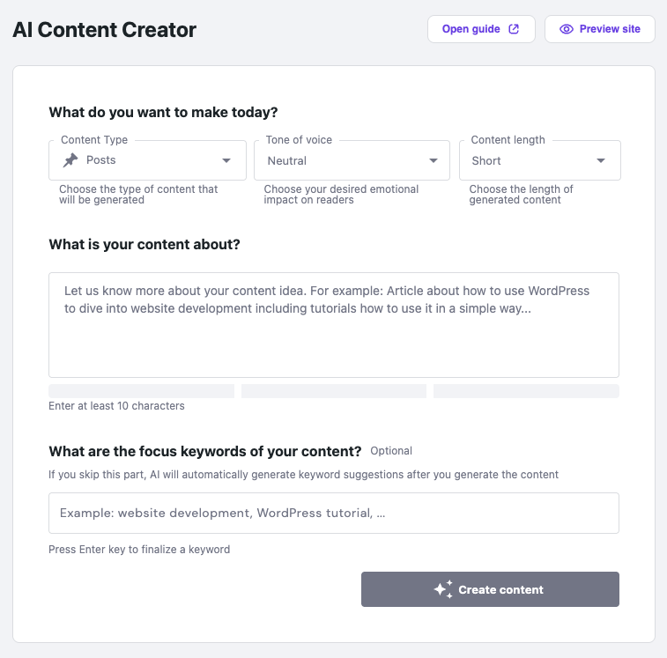
Task: Click the pin icon beside Posts
Action: [x=70, y=160]
